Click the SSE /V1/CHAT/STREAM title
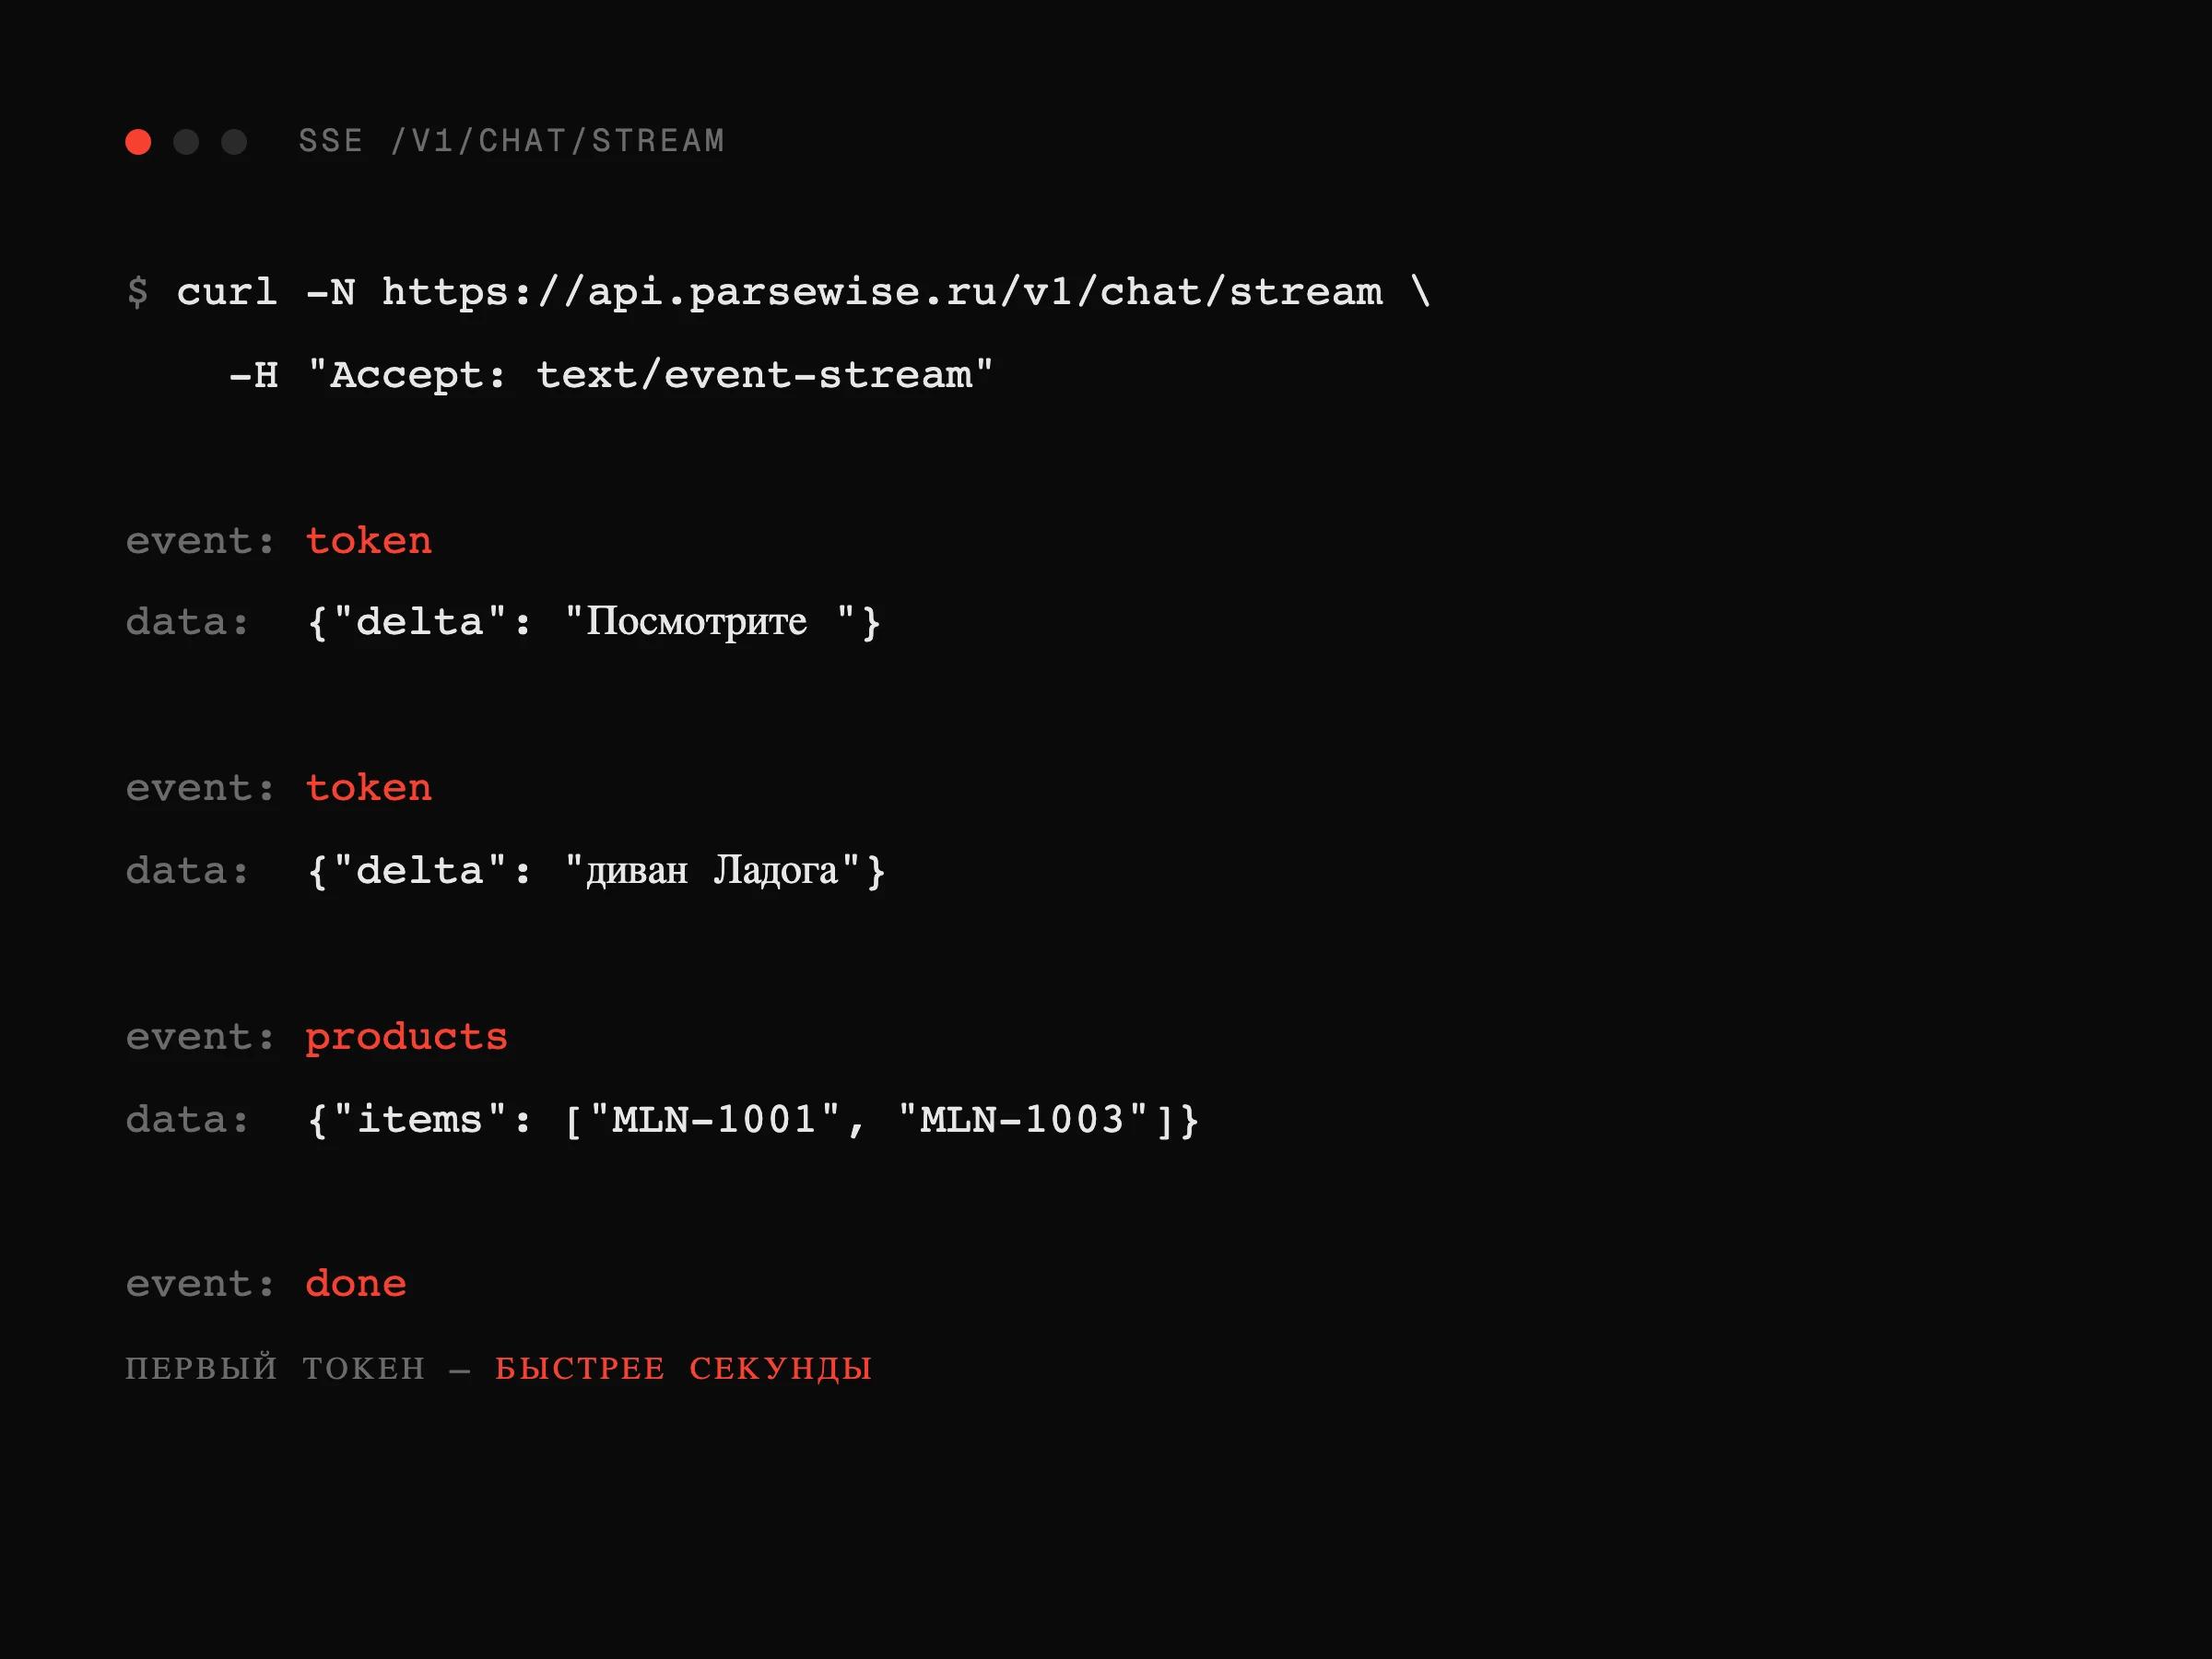The image size is (2212, 1659). pos(511,141)
